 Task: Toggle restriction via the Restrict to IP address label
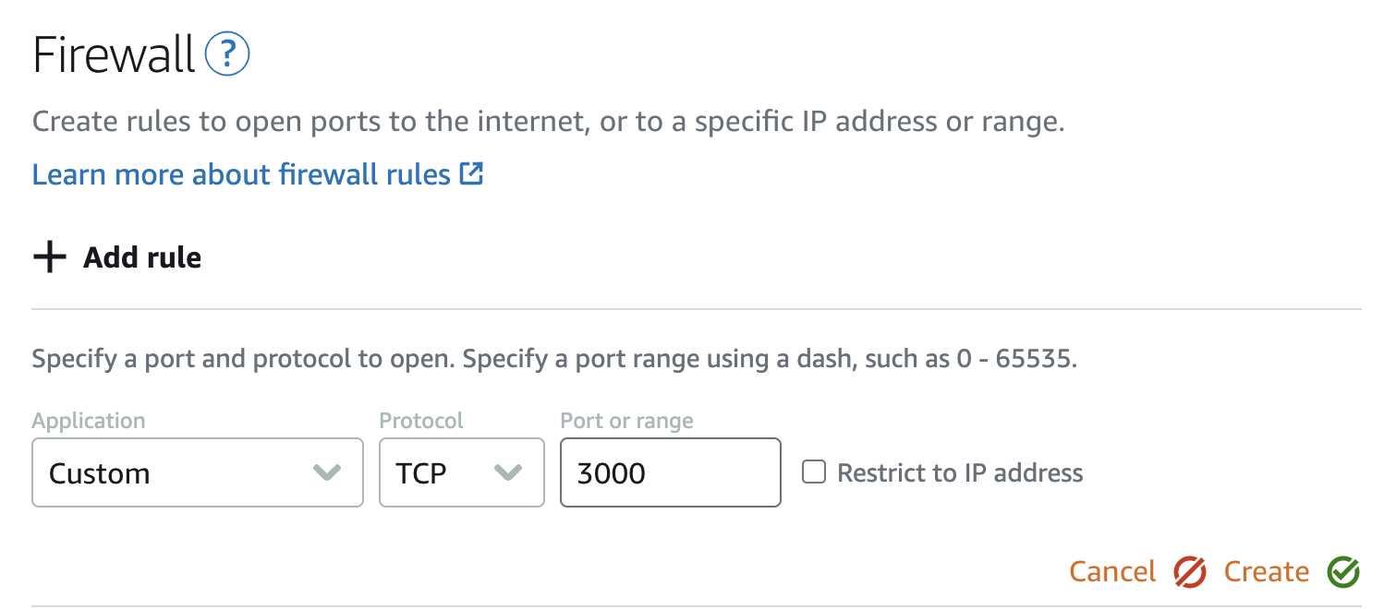pyautogui.click(x=959, y=473)
